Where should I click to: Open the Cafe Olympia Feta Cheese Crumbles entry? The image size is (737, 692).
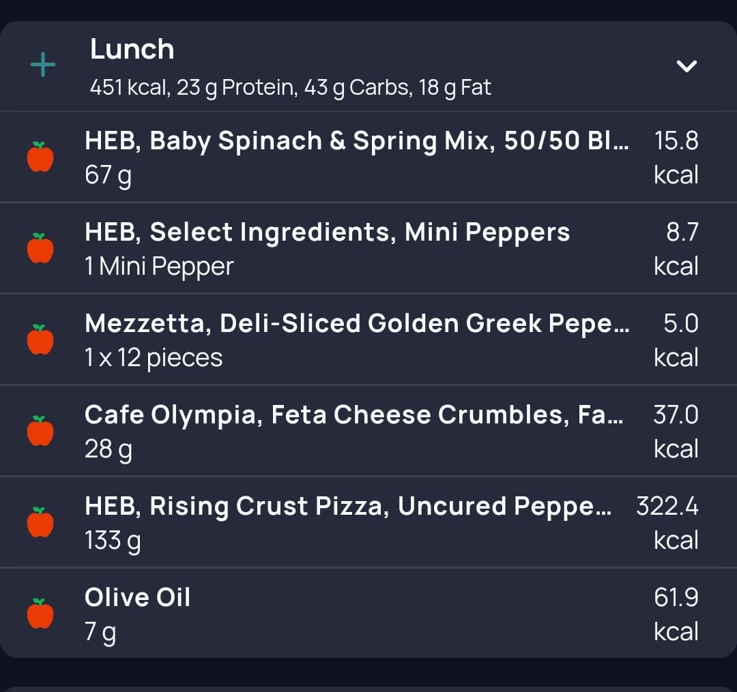point(369,431)
